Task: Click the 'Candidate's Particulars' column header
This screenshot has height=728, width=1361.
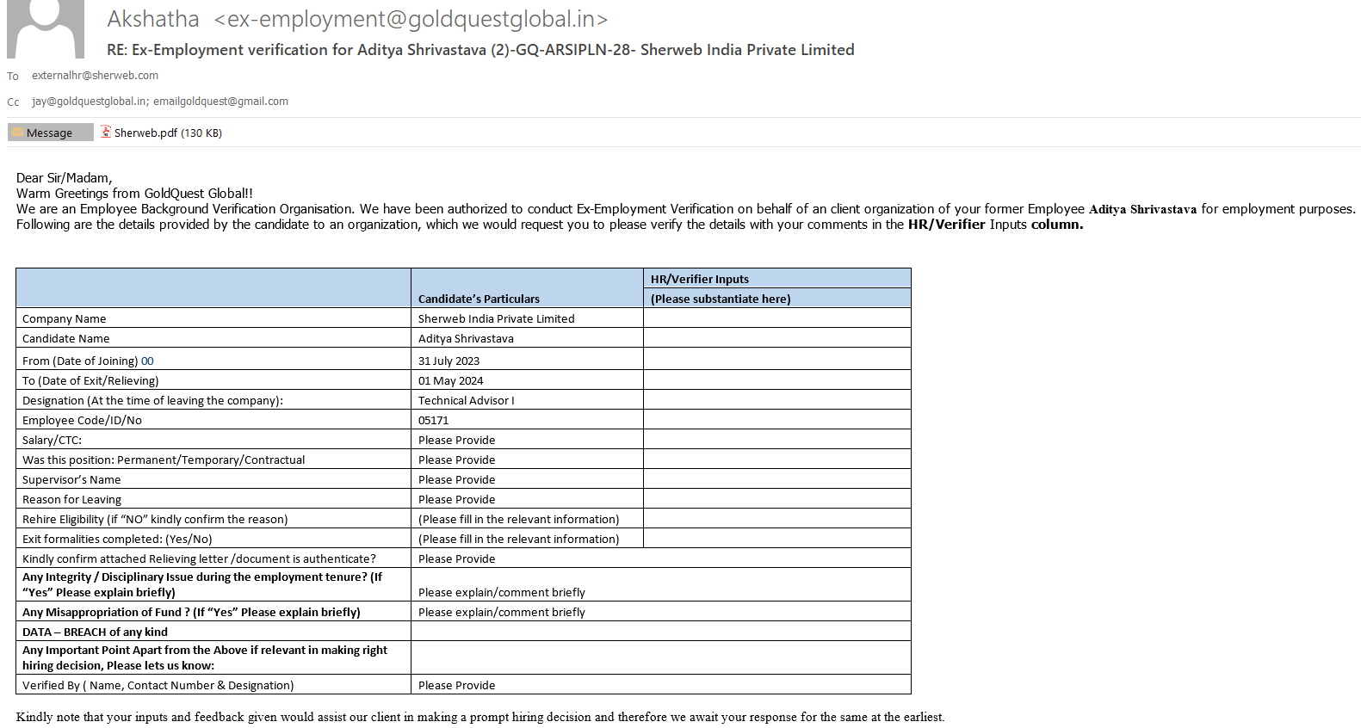Action: 479,299
